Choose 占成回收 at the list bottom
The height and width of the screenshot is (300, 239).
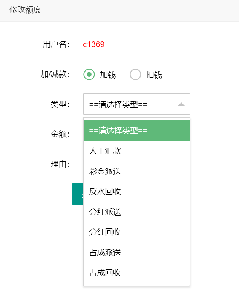[105, 273]
